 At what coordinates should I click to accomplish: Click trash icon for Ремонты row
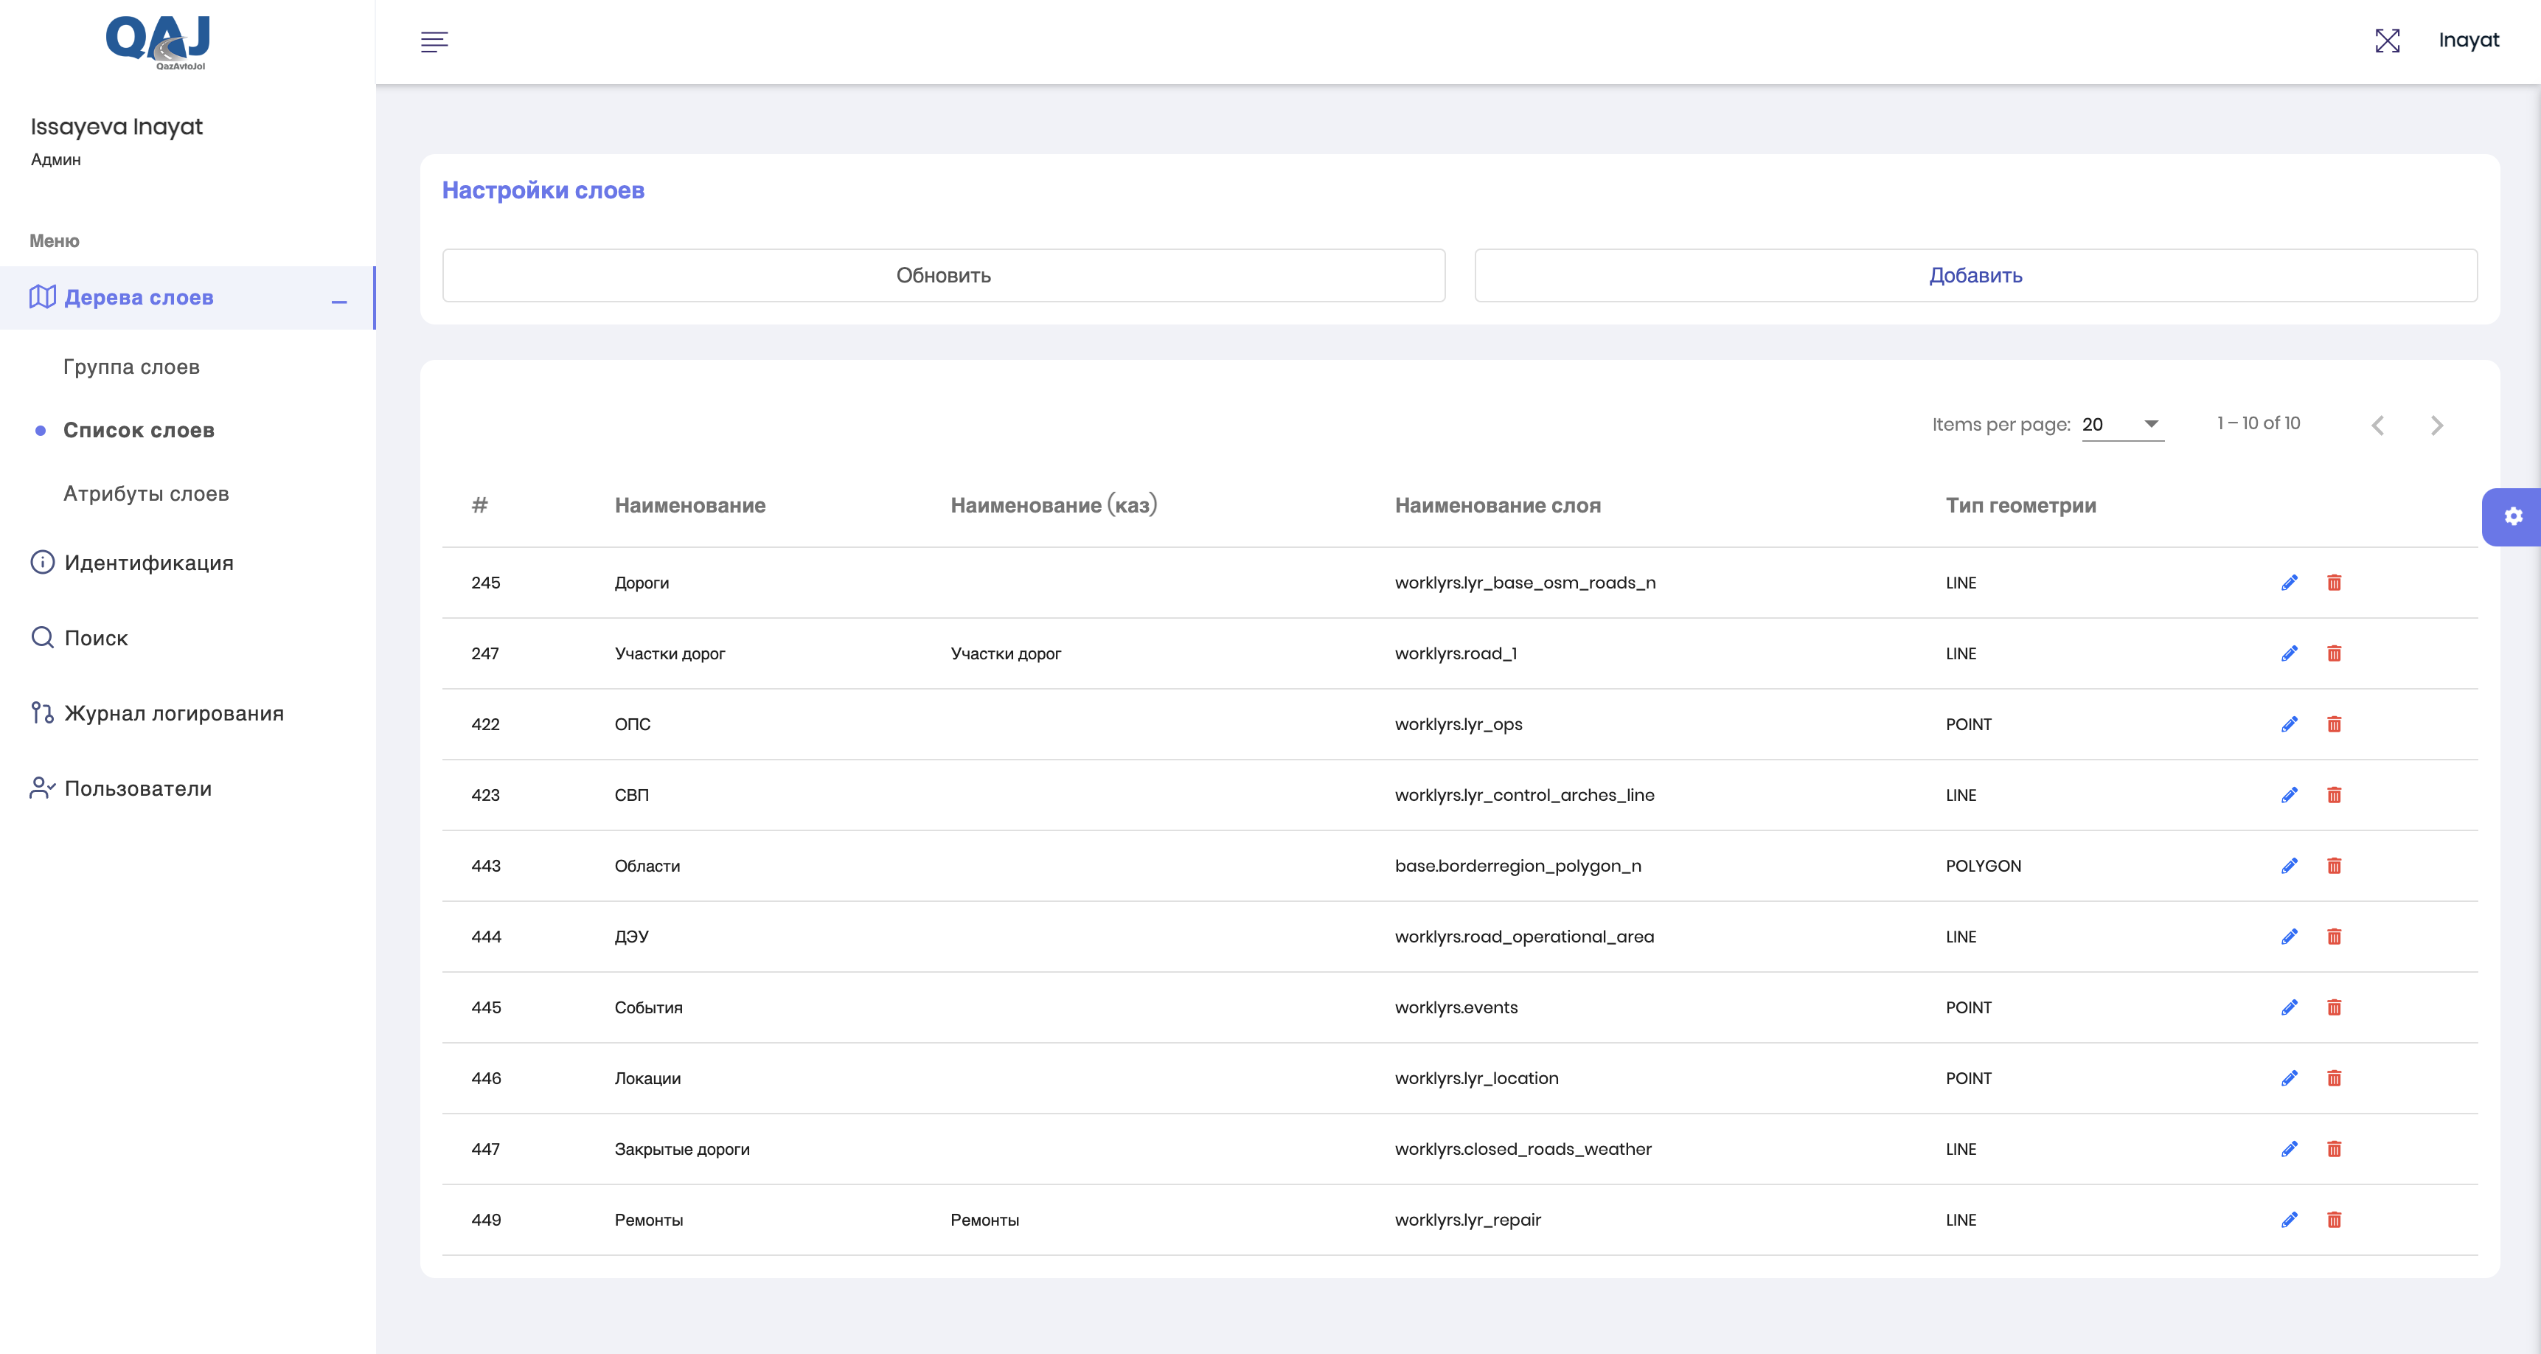tap(2334, 1220)
